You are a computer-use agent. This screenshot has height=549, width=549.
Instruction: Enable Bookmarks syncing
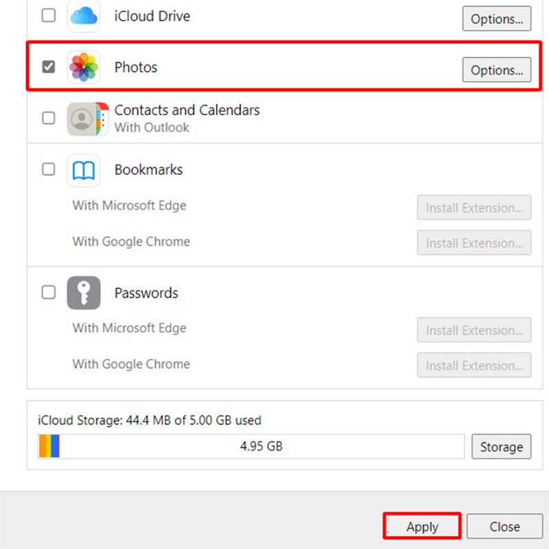pos(49,170)
